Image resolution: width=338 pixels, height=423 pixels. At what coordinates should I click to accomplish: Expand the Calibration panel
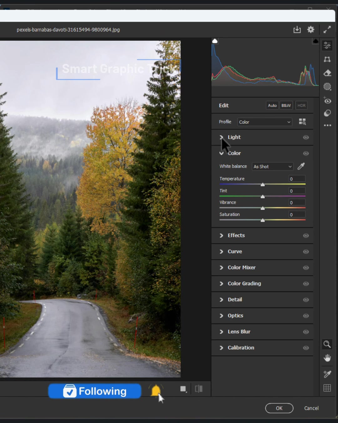click(x=221, y=347)
